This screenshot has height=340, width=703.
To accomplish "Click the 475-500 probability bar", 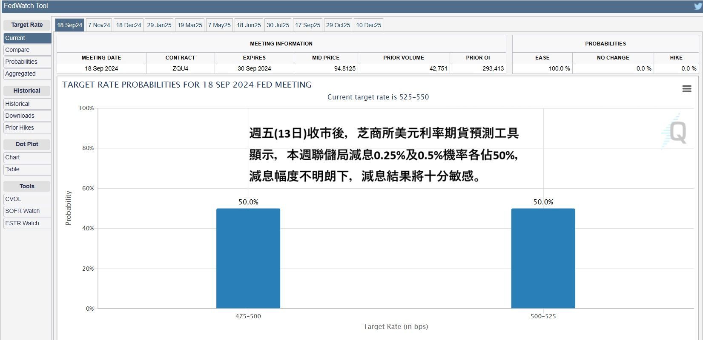I will [248, 258].
